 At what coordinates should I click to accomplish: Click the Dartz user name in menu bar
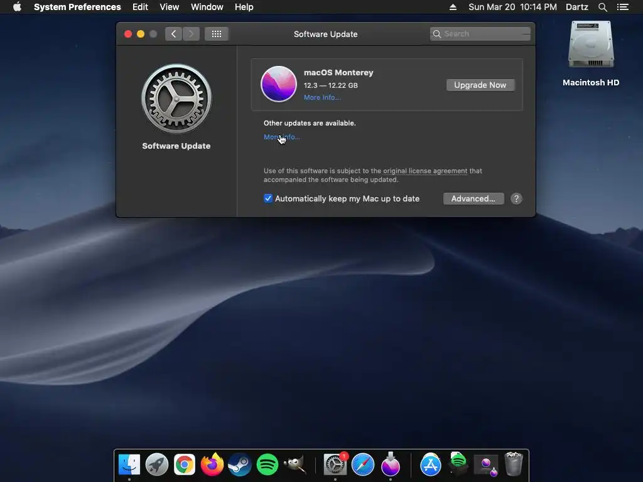click(x=576, y=7)
